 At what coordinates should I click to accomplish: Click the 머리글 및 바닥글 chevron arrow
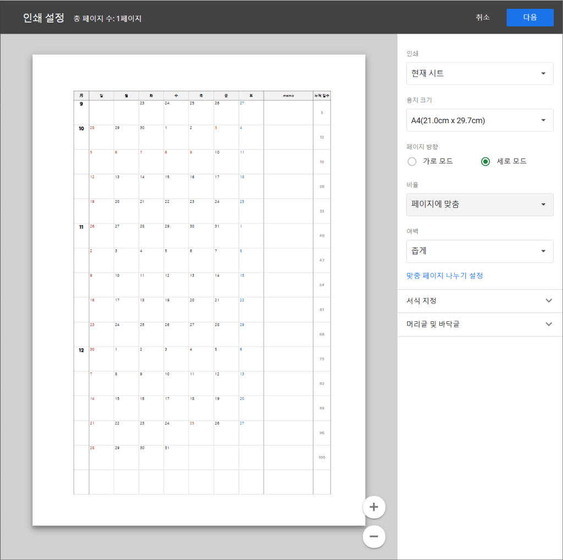coord(548,324)
